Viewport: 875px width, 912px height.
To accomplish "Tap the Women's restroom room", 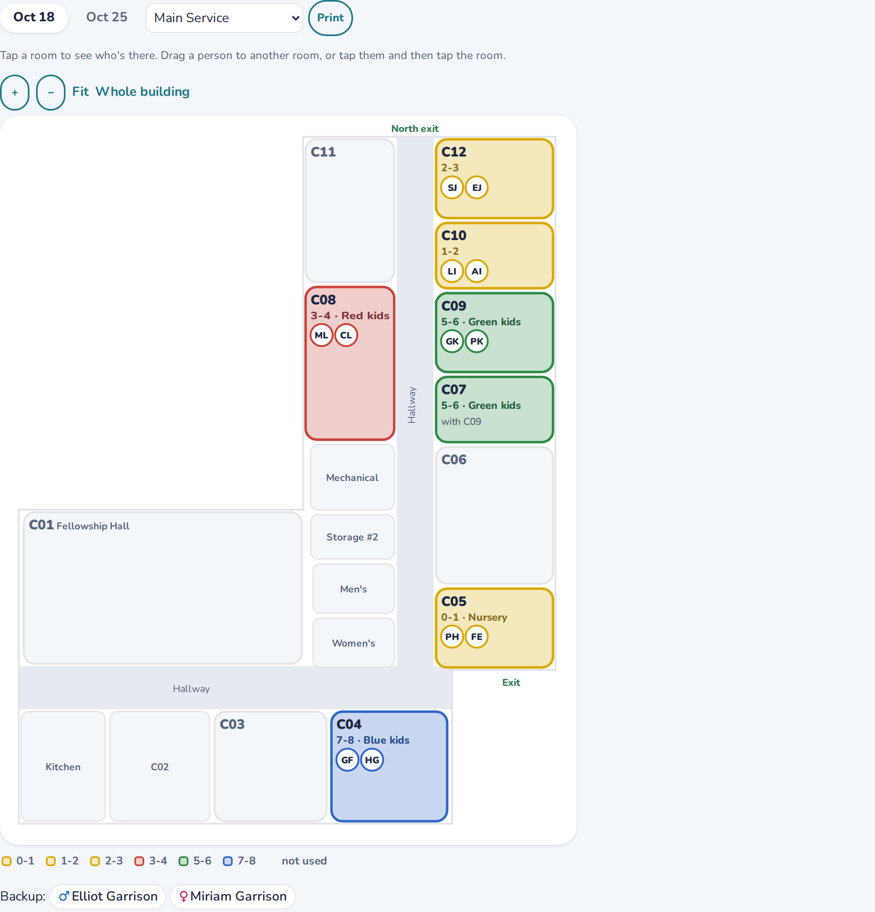I will [x=353, y=643].
